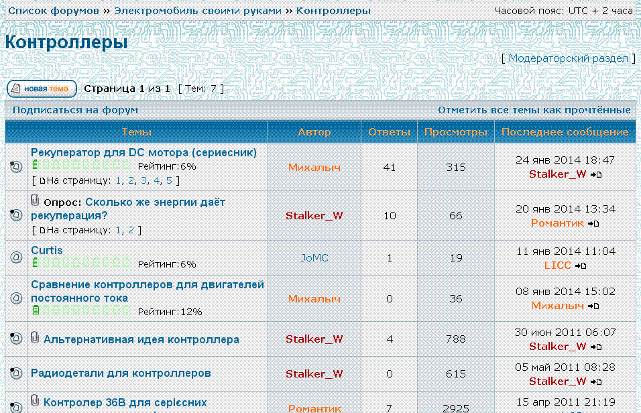641x413 pixels.
Task: Mark all topics read with Отметить все темы
Action: tap(534, 110)
